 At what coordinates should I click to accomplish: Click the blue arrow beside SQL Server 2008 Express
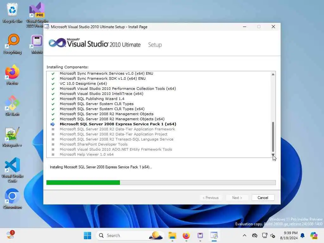pos(53,124)
